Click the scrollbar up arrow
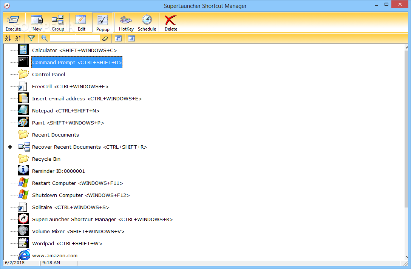The image size is (411, 269). 406,48
